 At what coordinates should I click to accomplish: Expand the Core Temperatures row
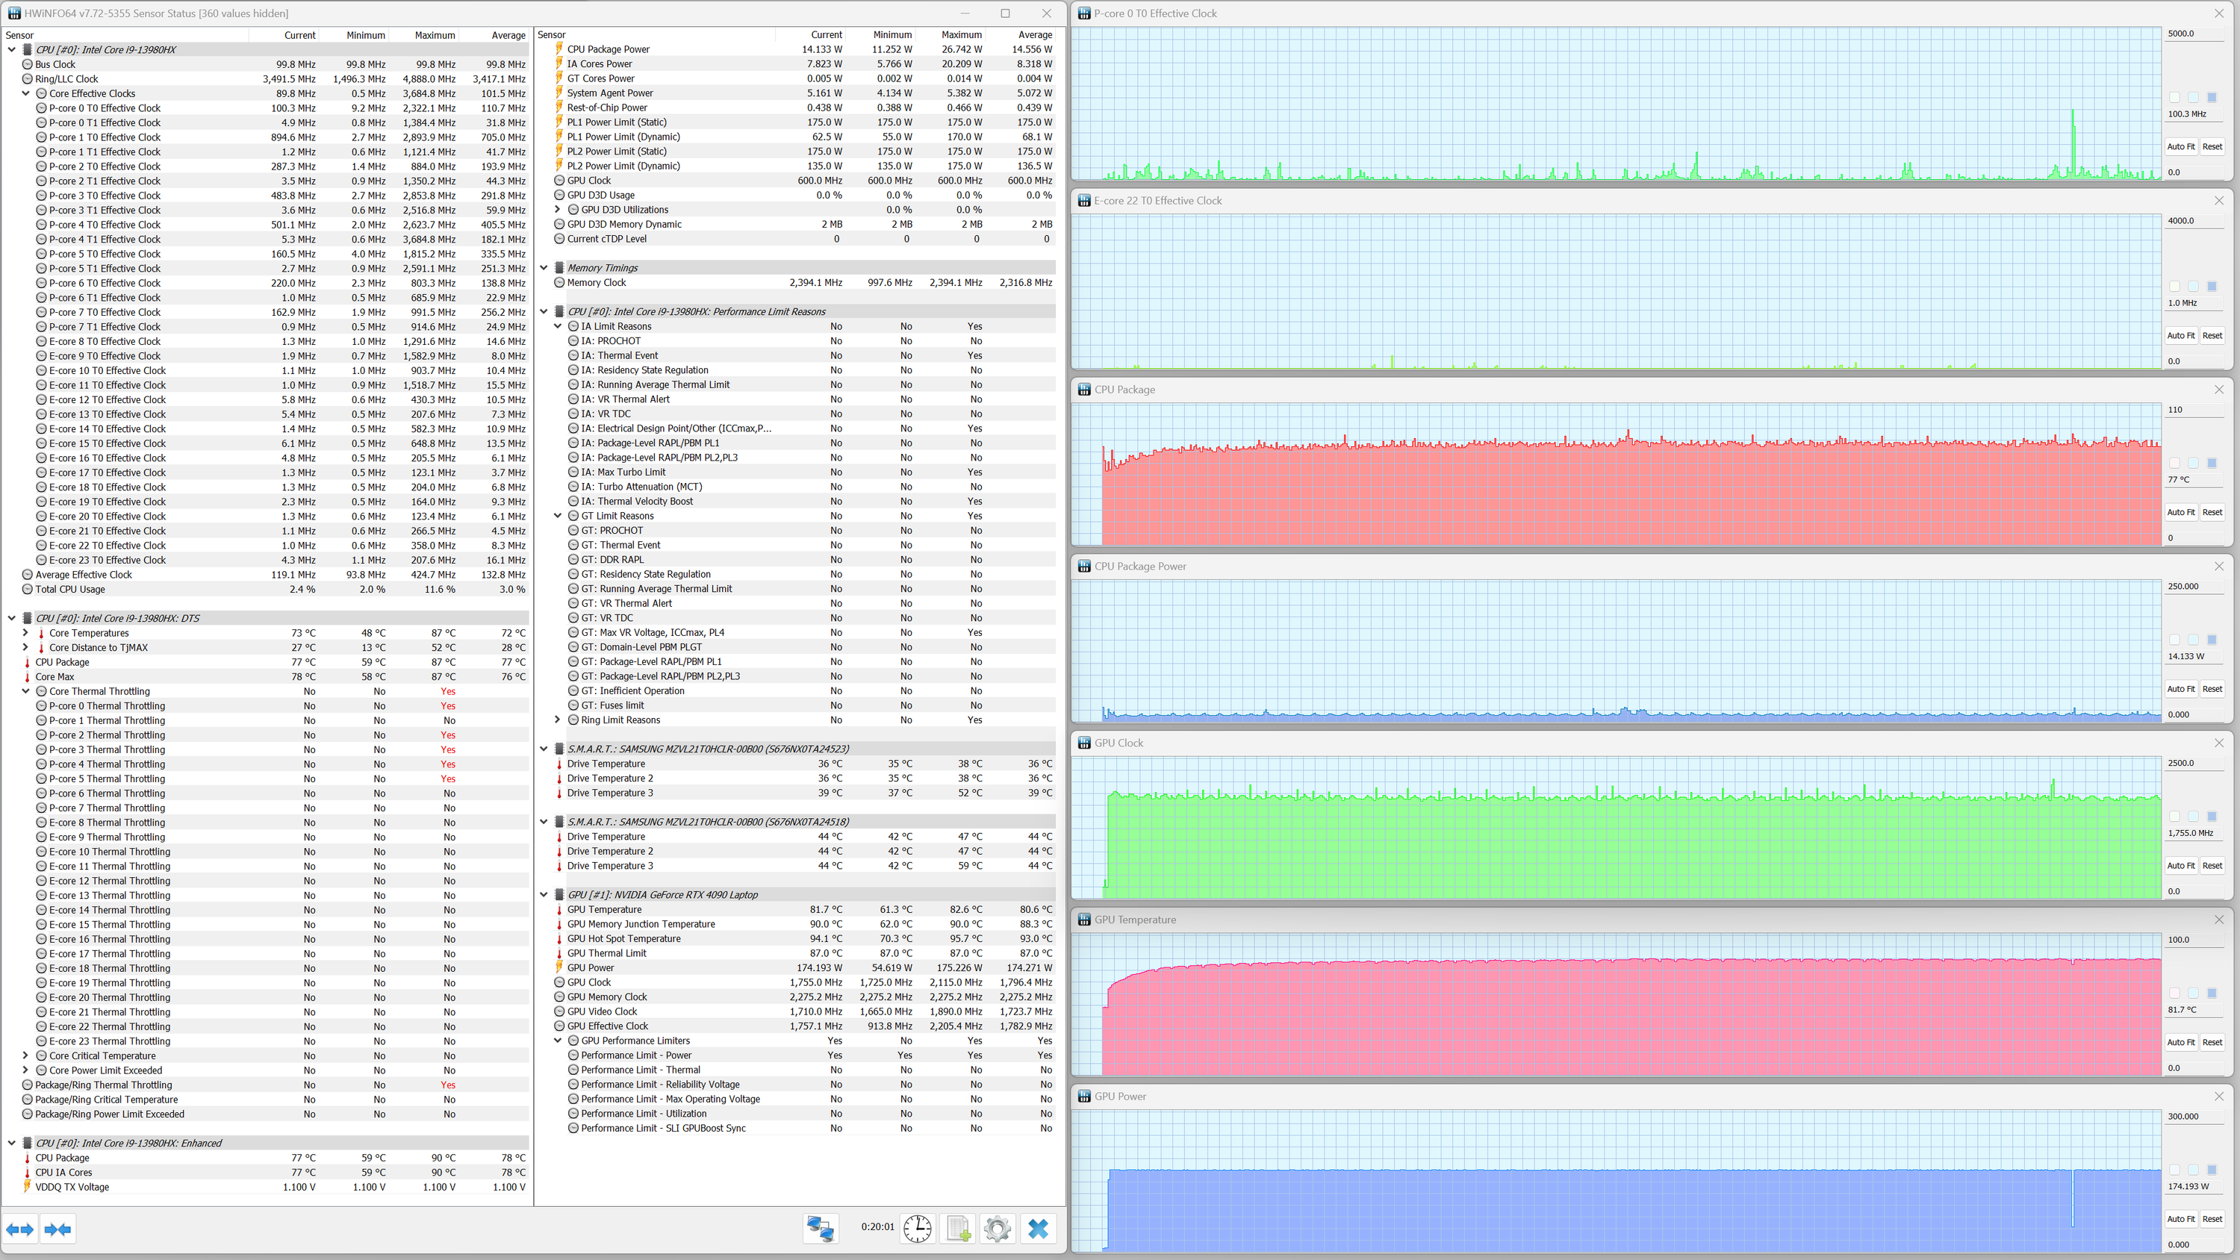26,633
